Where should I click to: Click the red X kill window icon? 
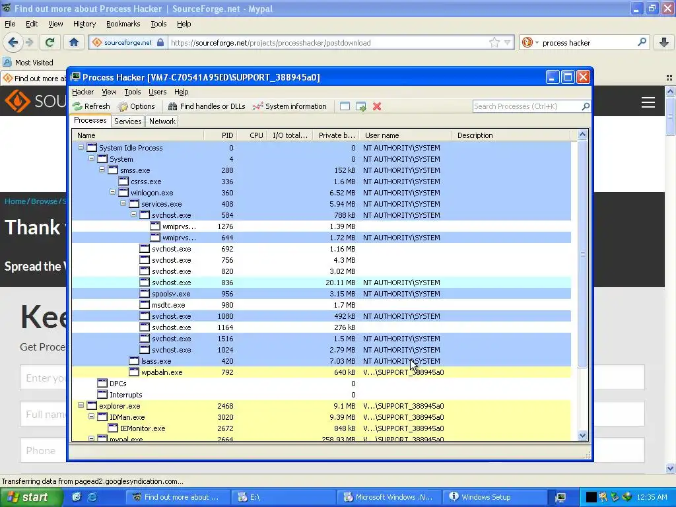(x=377, y=106)
